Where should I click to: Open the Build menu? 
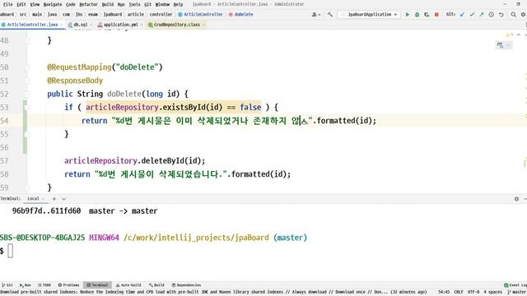108,4
